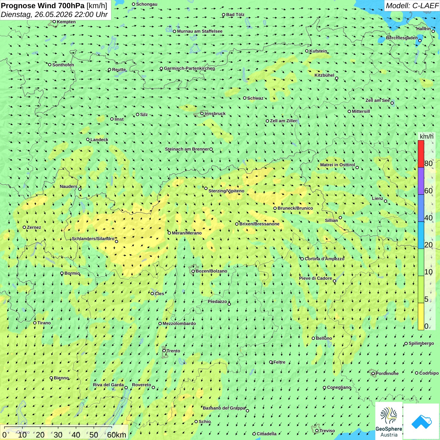Screen dimensions: 440x440
Task: Click the GeoSphere Austria logo
Action: pos(389,421)
